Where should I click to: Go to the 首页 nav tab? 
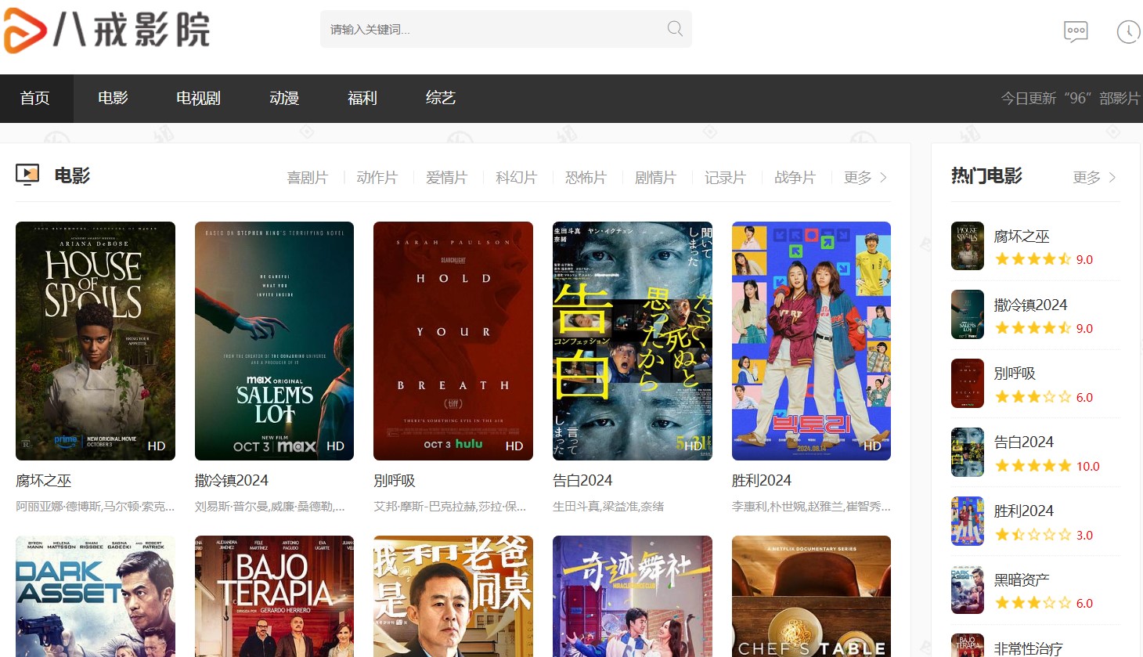[x=35, y=99]
